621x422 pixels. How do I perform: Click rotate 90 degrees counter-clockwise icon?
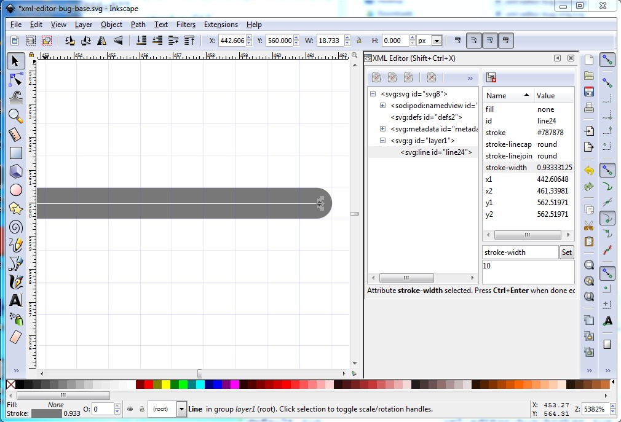(70, 41)
